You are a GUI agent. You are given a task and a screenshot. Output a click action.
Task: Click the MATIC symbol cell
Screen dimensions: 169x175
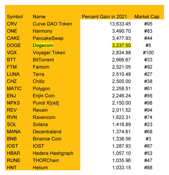pyautogui.click(x=14, y=89)
